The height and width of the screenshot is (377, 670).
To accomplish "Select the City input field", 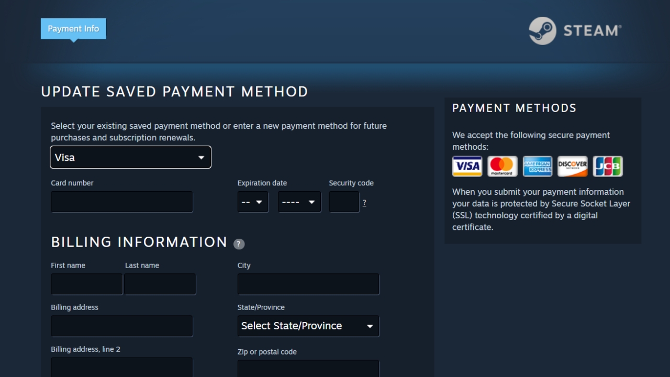I will pos(308,284).
